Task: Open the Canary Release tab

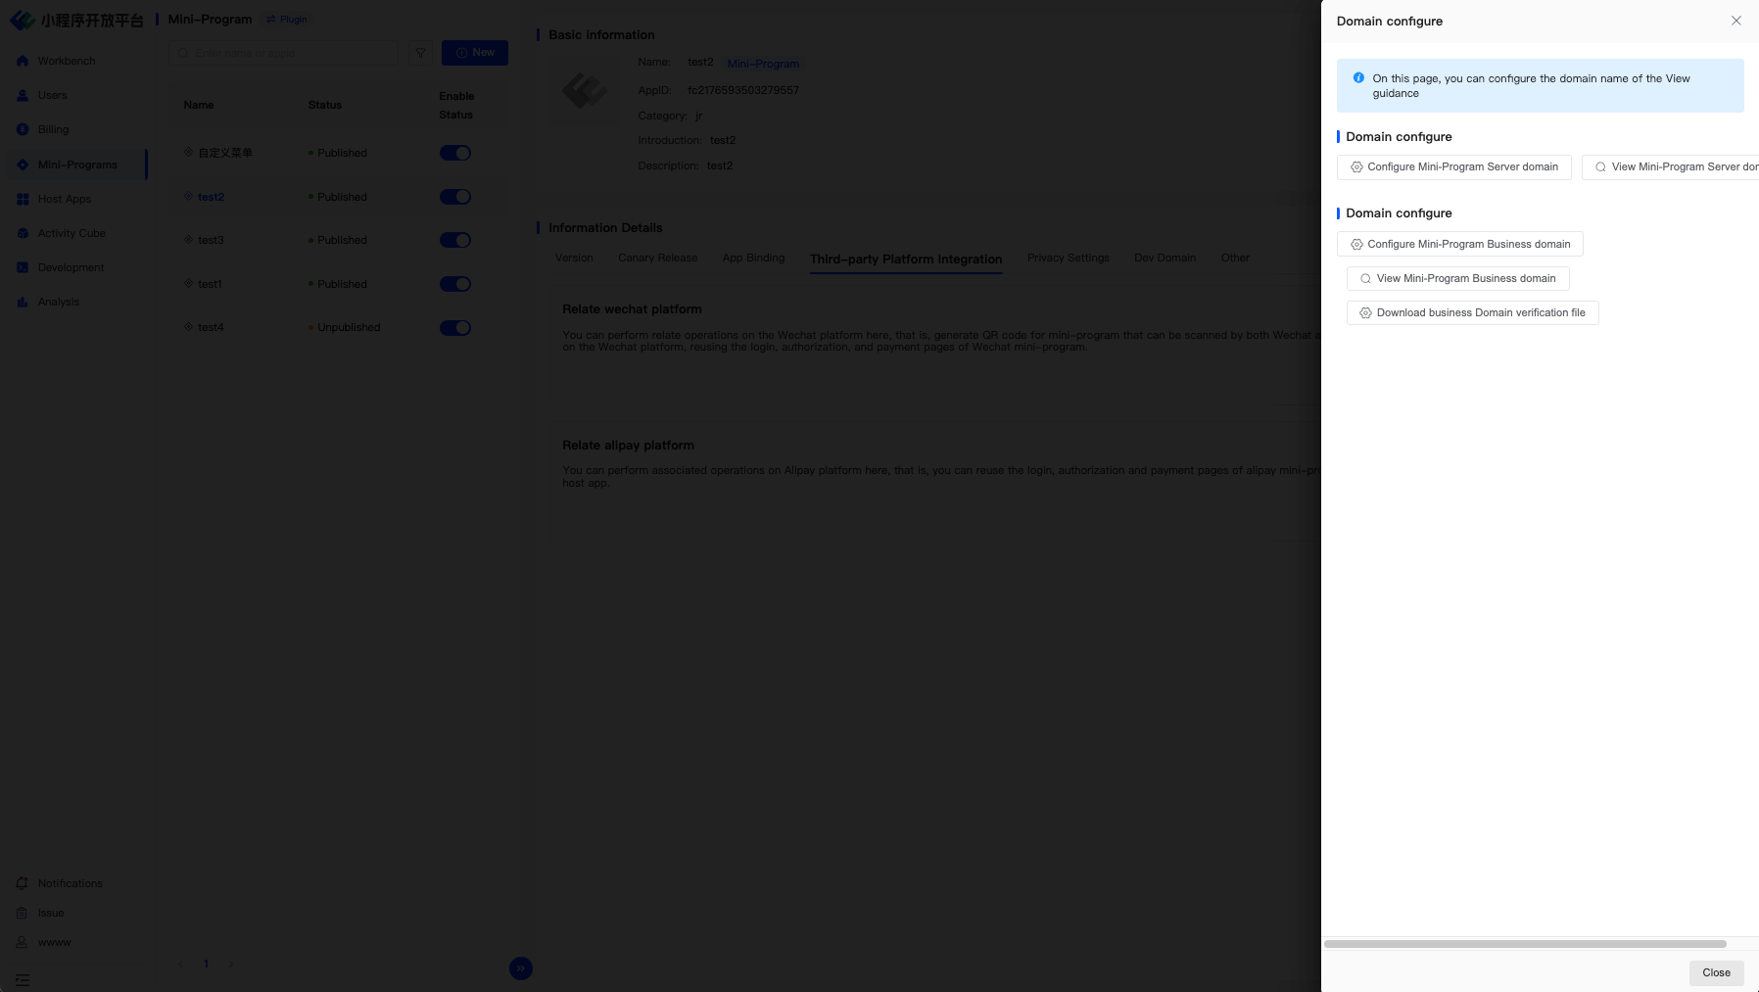Action: coord(658,259)
